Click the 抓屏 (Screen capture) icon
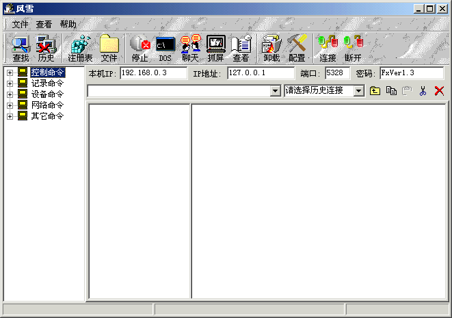The height and width of the screenshot is (318, 452). tap(215, 48)
